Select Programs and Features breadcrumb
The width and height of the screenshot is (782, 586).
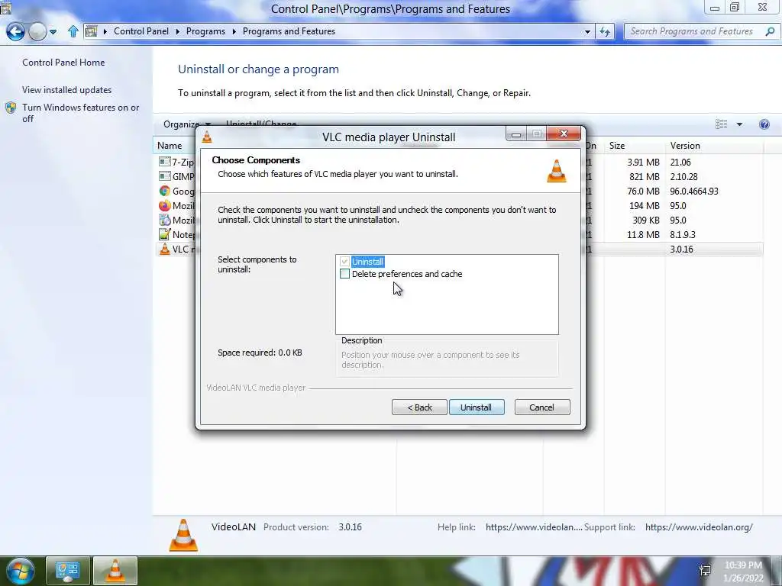click(x=289, y=31)
